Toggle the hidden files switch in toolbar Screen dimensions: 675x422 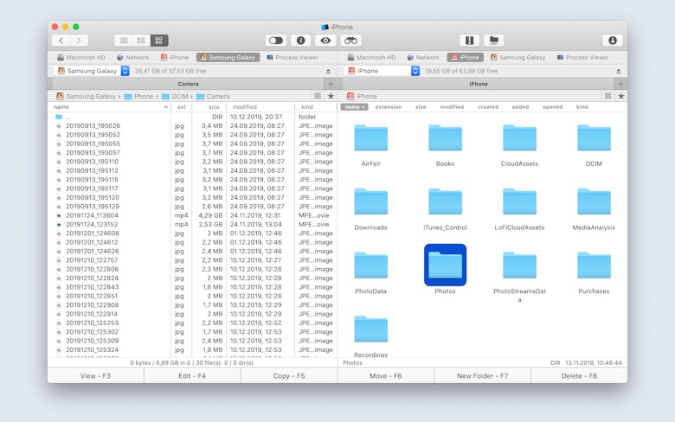[x=276, y=41]
